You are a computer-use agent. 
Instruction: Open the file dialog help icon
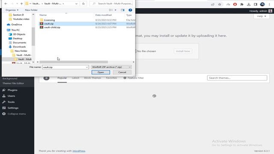130,10
